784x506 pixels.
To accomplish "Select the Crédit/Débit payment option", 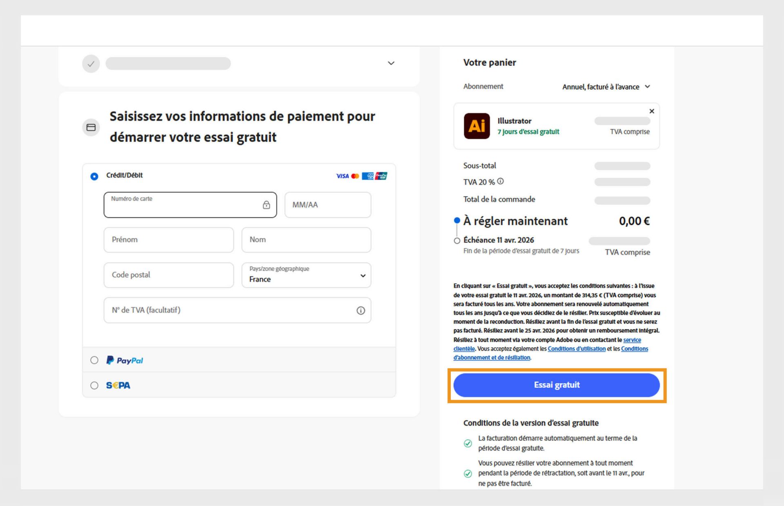I will 94,176.
